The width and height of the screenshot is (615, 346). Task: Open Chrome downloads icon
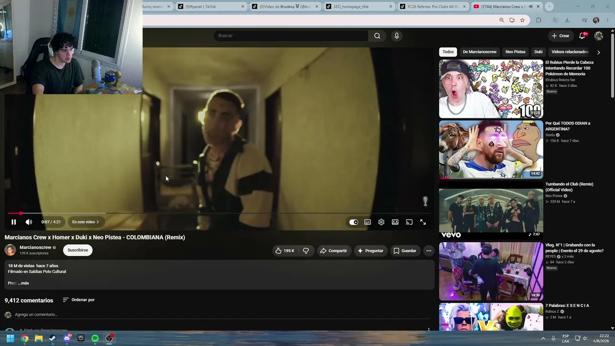point(567,20)
